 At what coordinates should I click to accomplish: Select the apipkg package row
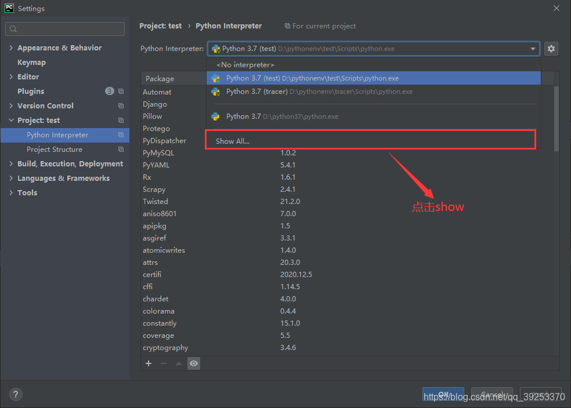click(348, 226)
